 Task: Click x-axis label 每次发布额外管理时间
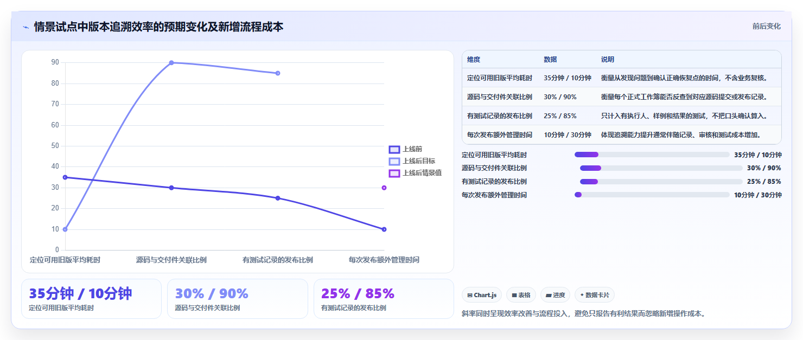point(384,260)
